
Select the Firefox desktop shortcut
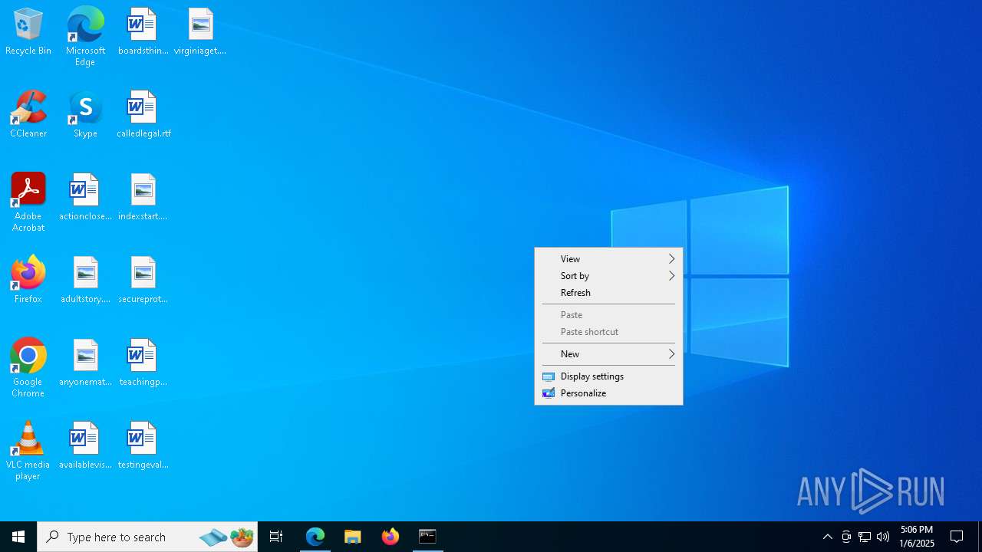tap(28, 281)
